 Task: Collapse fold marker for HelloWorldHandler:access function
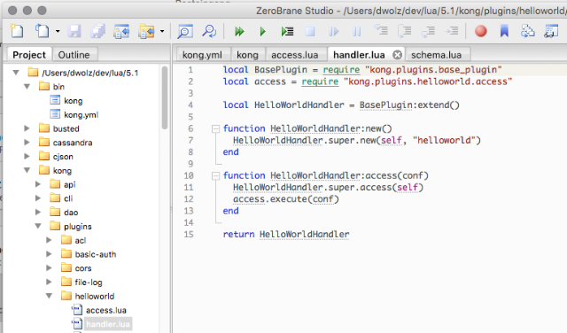215,175
